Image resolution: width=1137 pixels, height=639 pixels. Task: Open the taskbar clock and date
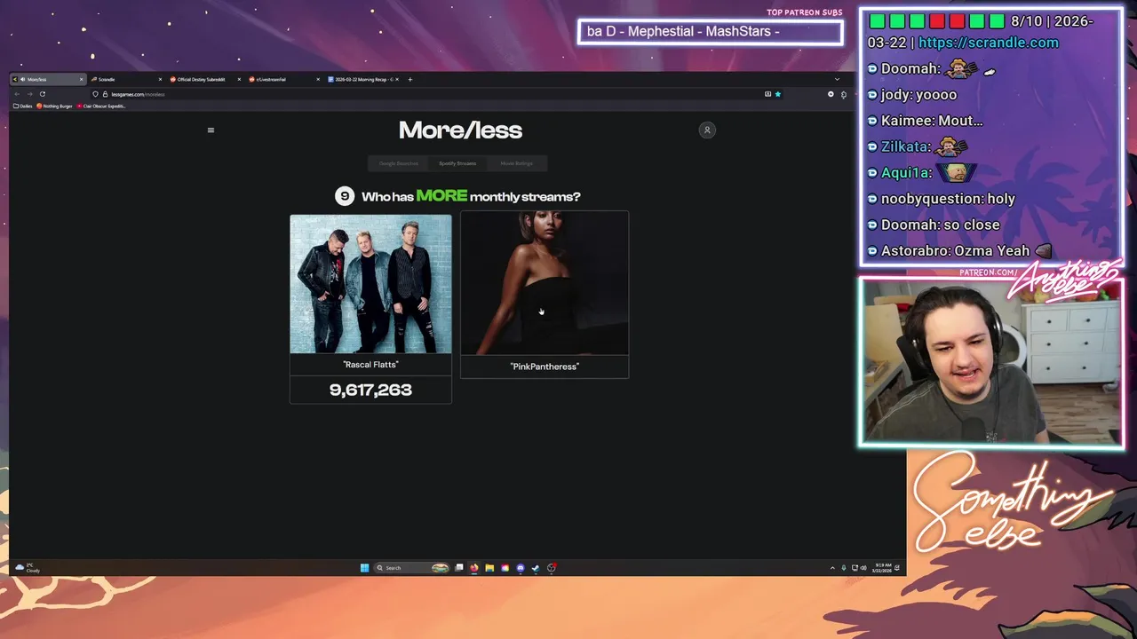[x=883, y=568]
